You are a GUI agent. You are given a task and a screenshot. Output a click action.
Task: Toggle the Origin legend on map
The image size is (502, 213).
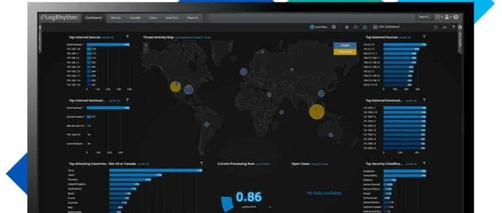pos(345,45)
